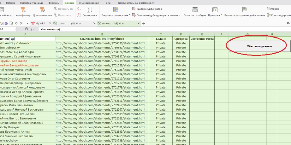
Task: Open the Рецензирование ribbon tab
Action: (89, 3)
